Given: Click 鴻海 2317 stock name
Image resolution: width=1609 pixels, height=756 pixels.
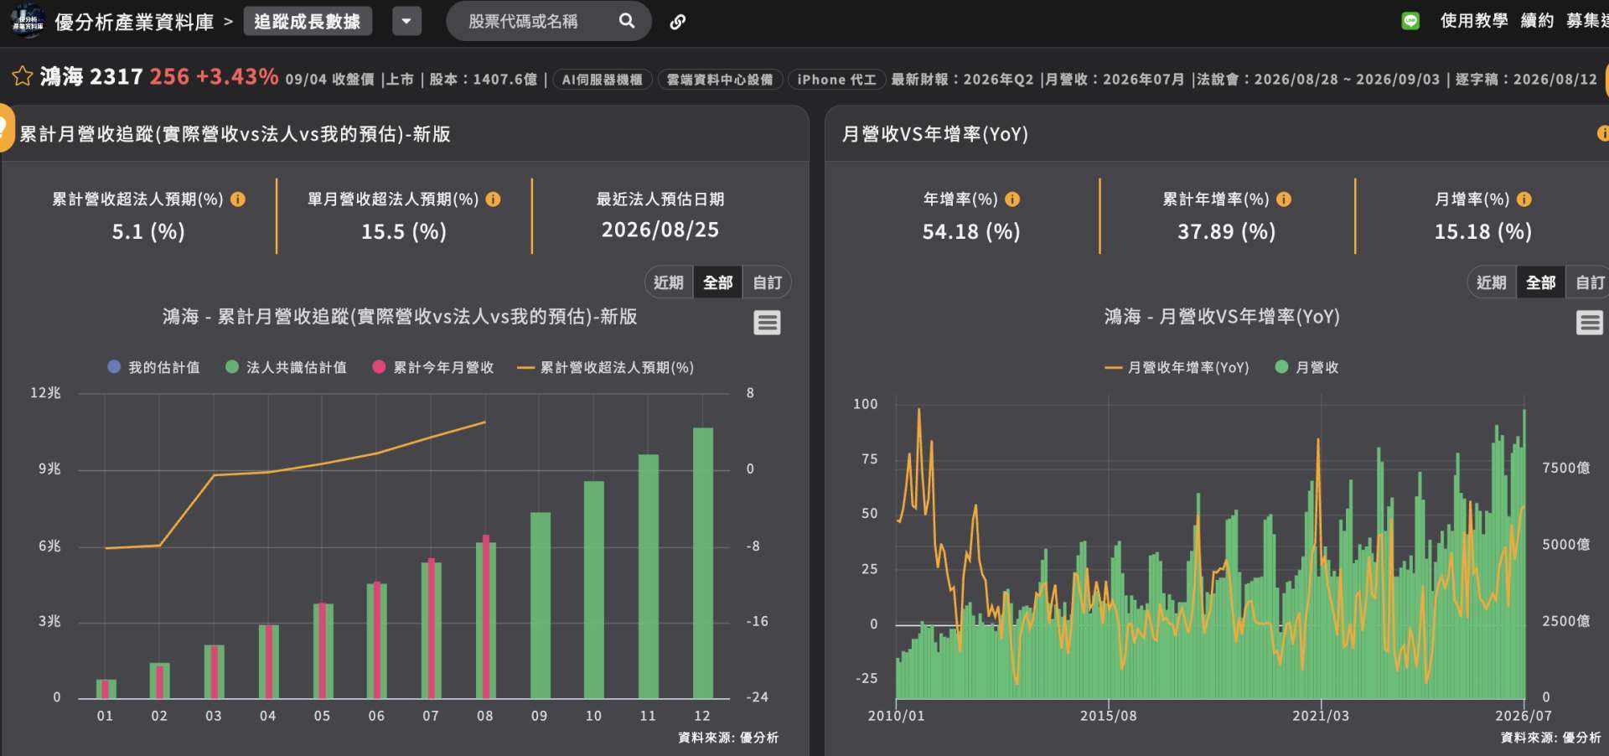Looking at the screenshot, I should tap(91, 77).
